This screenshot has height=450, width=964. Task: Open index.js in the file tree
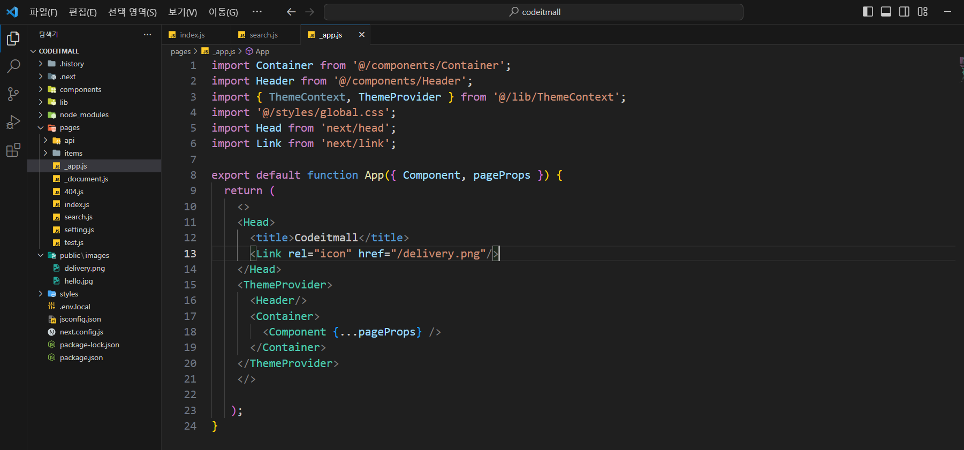(94, 204)
